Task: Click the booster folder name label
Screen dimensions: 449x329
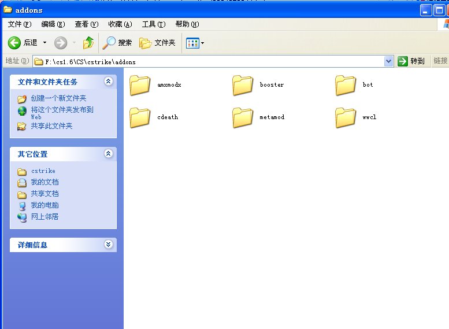Action: pyautogui.click(x=272, y=85)
